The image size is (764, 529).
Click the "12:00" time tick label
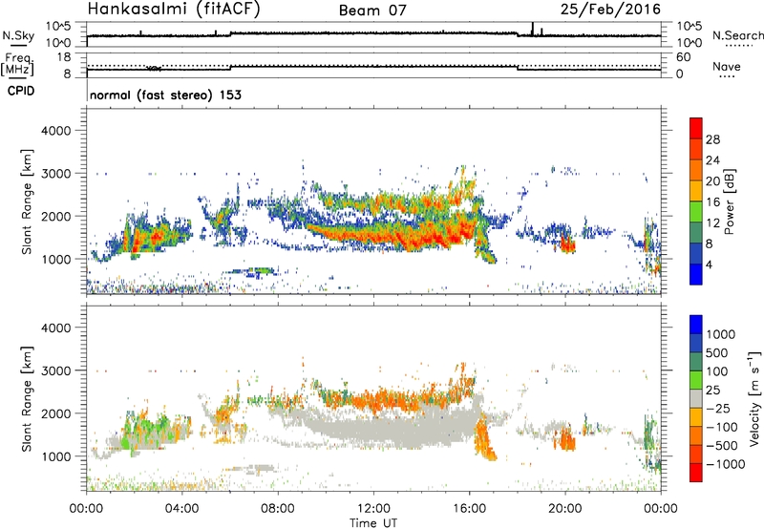[x=373, y=509]
